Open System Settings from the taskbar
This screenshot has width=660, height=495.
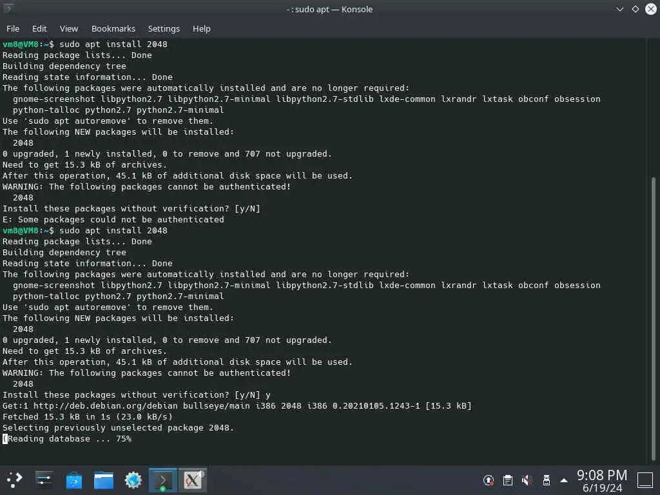(44, 480)
